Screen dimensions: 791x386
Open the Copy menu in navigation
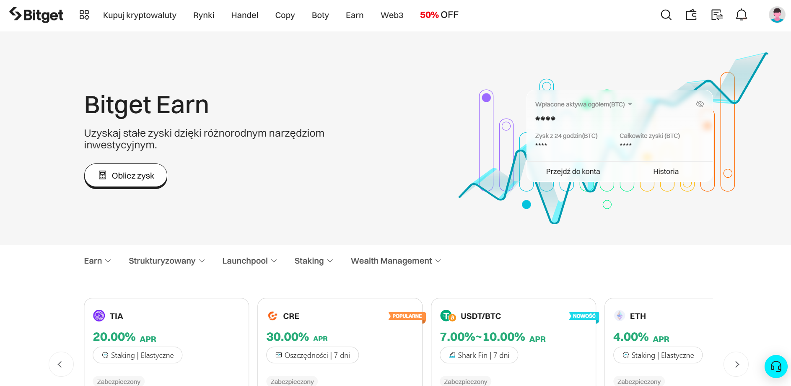click(x=285, y=15)
